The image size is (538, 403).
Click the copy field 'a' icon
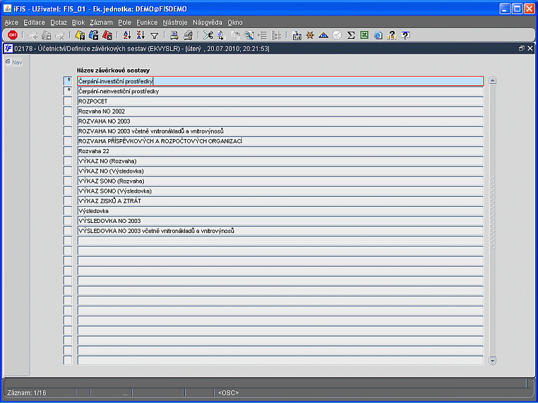coord(221,35)
